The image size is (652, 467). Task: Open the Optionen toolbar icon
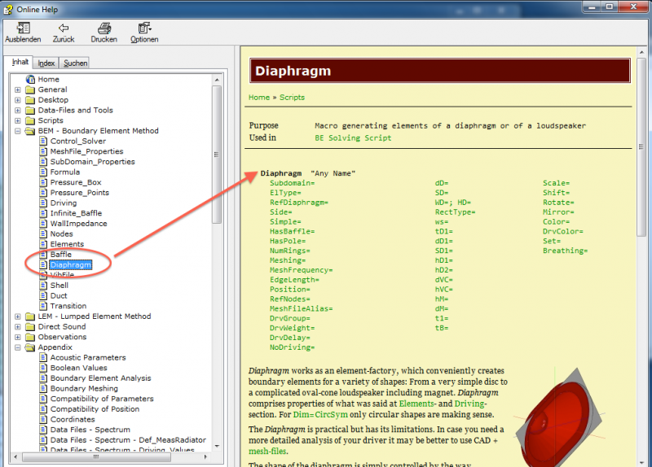click(144, 28)
